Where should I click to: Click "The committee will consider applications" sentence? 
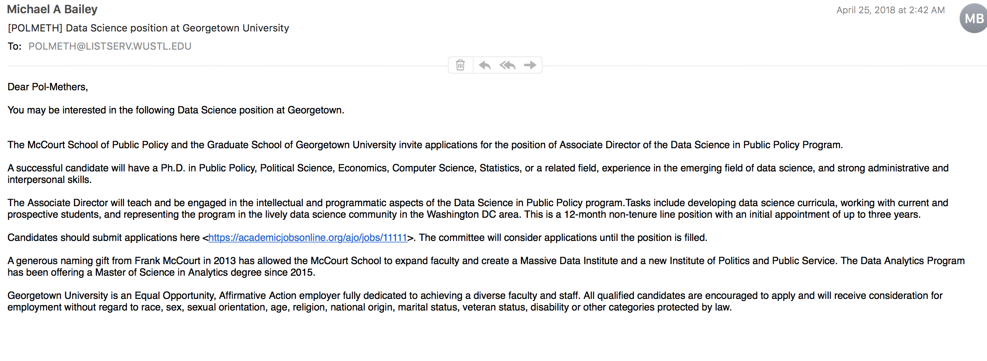click(563, 238)
